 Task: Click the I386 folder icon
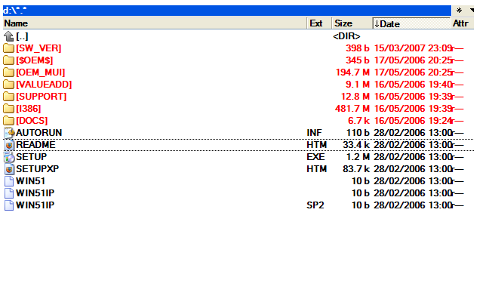coord(9,109)
